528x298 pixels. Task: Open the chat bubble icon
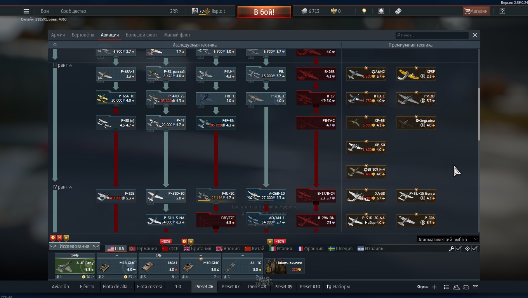point(466,287)
